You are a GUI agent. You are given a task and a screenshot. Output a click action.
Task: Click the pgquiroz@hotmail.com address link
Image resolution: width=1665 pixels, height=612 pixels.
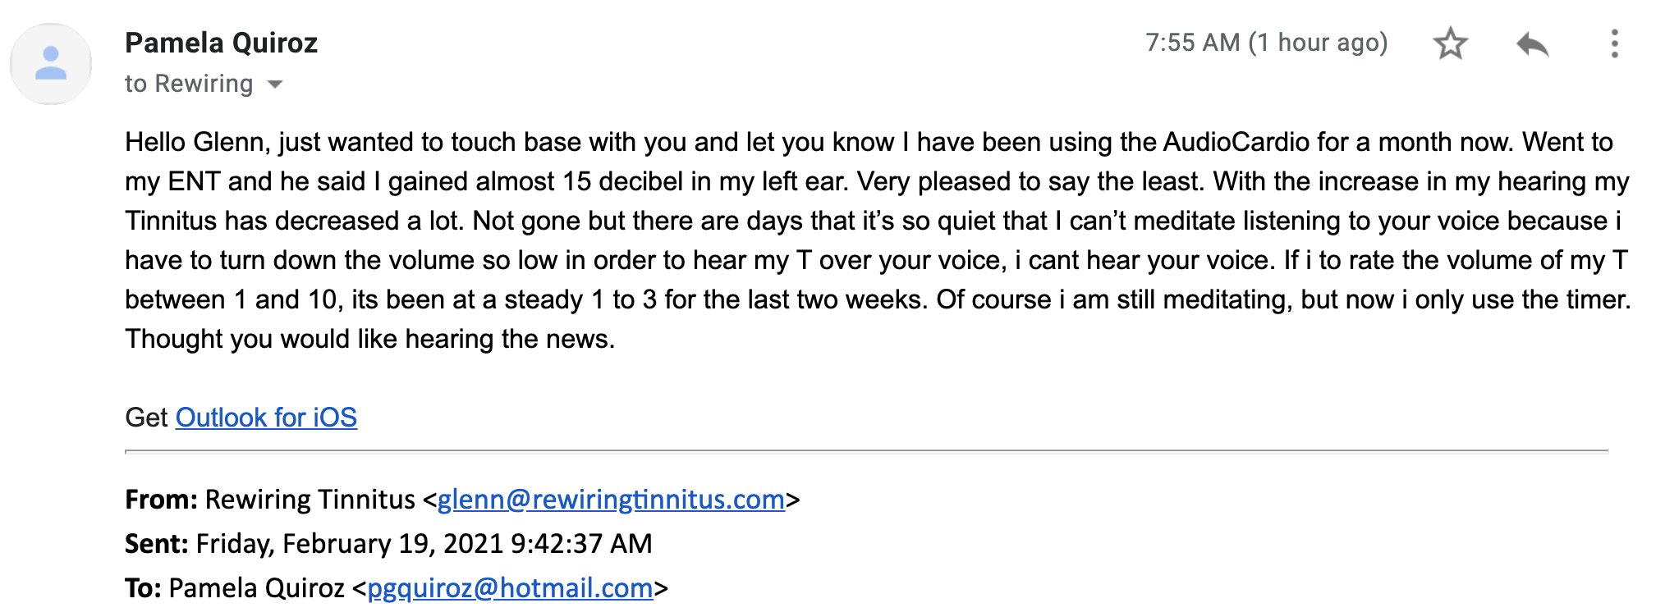510,588
